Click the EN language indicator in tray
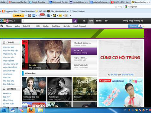This screenshot has width=151, height=113. (x=125, y=110)
